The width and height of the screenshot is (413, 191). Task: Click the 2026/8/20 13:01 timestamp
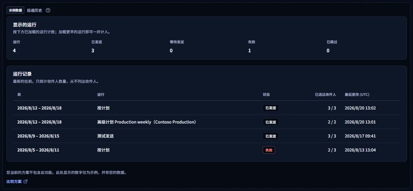pos(360,122)
